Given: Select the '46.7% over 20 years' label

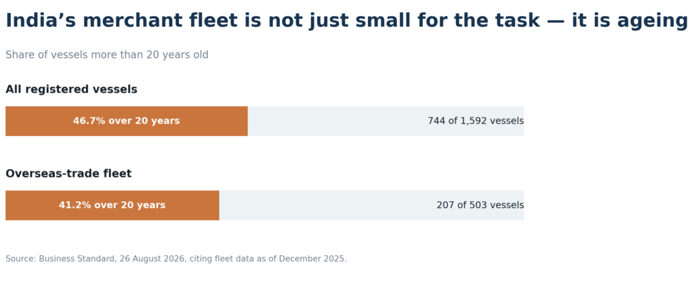Looking at the screenshot, I should tap(127, 121).
